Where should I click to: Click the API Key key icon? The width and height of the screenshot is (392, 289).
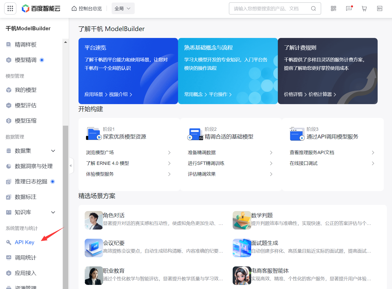coord(9,242)
